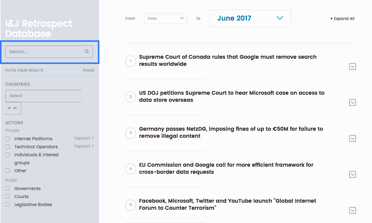Open US DOJ petitions Supreme Court headline

click(232, 96)
